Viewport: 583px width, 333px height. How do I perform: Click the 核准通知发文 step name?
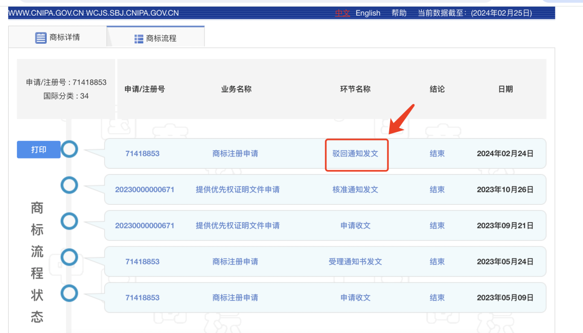[355, 190]
